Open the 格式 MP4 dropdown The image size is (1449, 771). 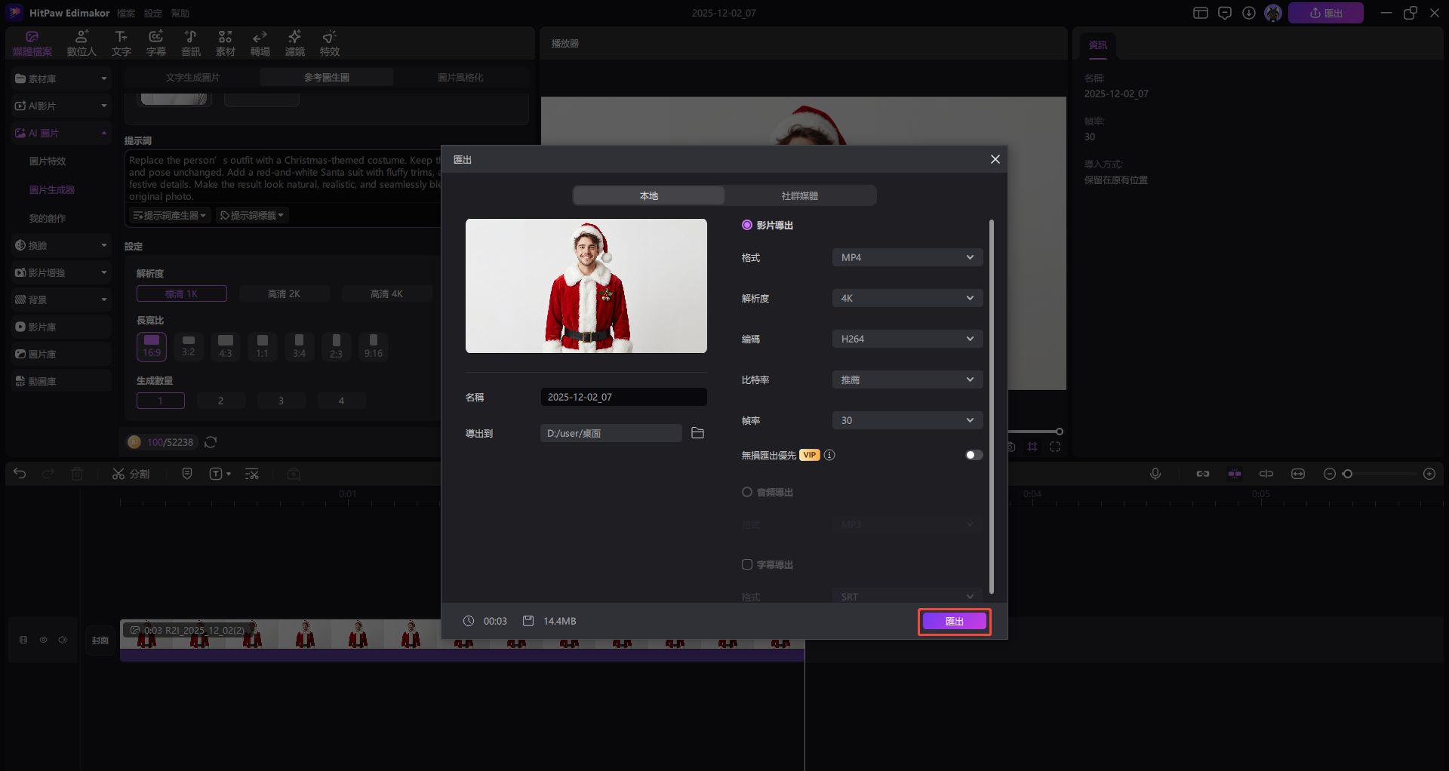[906, 257]
